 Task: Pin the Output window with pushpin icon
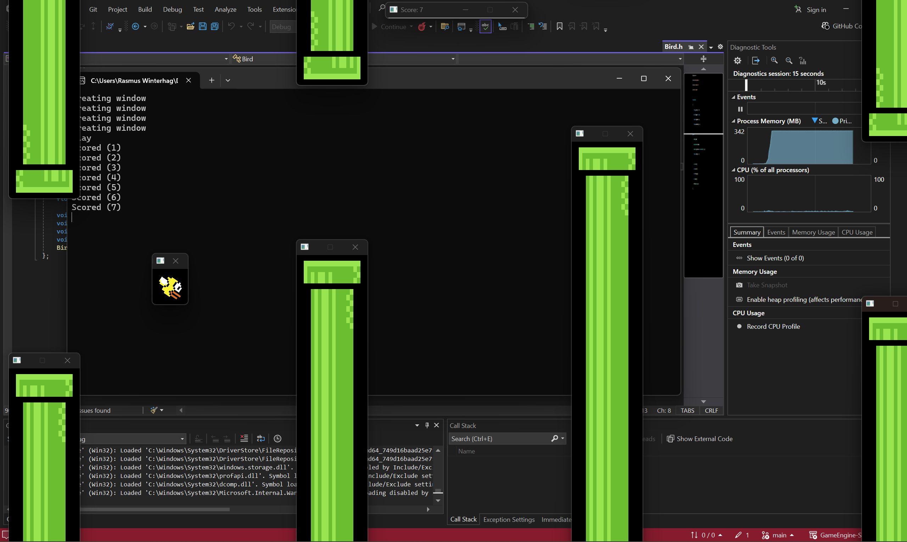[427, 425]
